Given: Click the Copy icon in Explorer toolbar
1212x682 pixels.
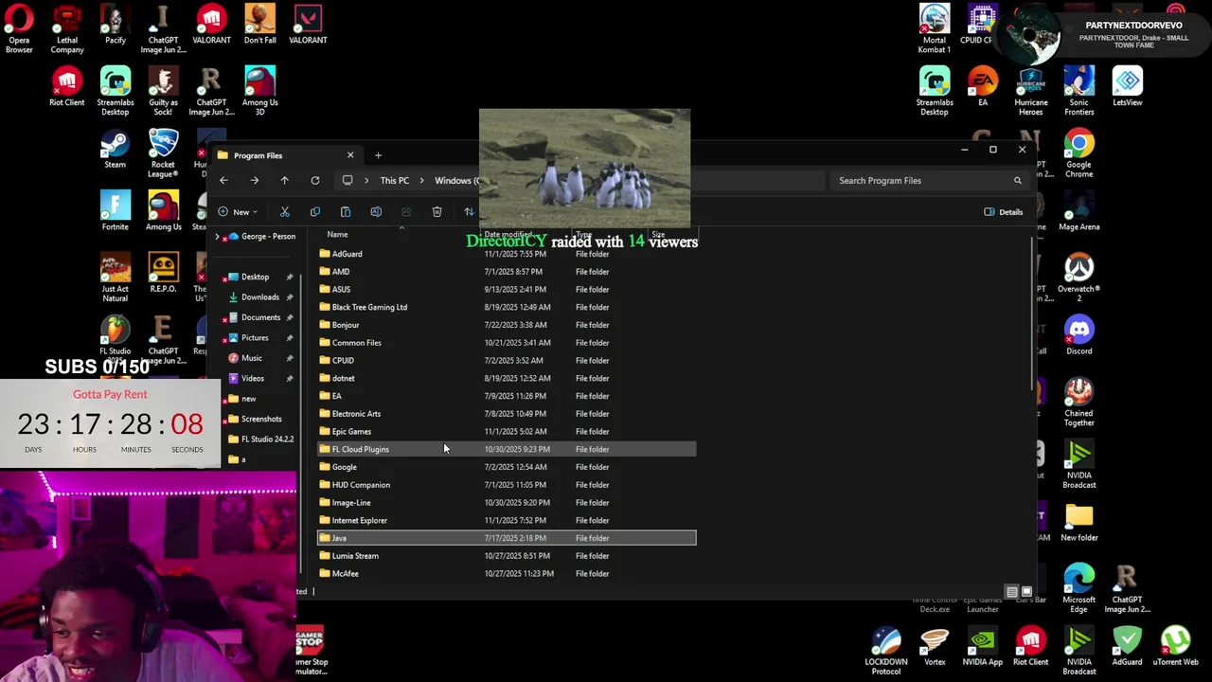Looking at the screenshot, I should [x=315, y=212].
